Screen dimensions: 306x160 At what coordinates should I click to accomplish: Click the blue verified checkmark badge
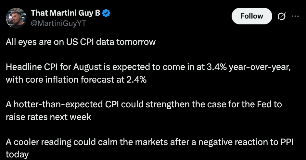[x=106, y=13]
